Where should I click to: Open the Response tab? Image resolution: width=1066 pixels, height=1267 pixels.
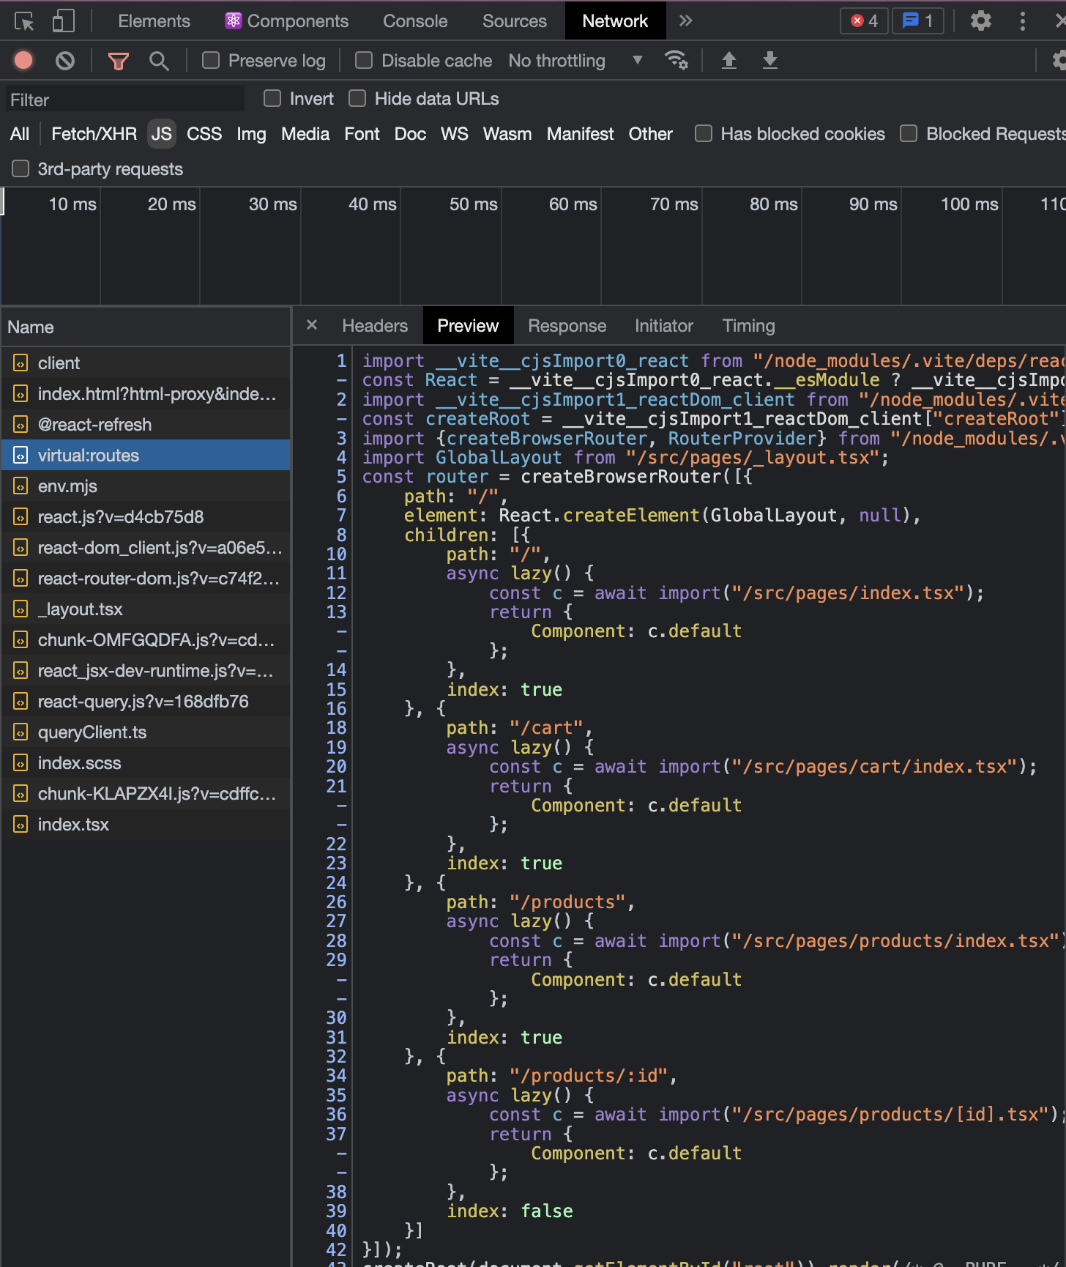tap(567, 326)
